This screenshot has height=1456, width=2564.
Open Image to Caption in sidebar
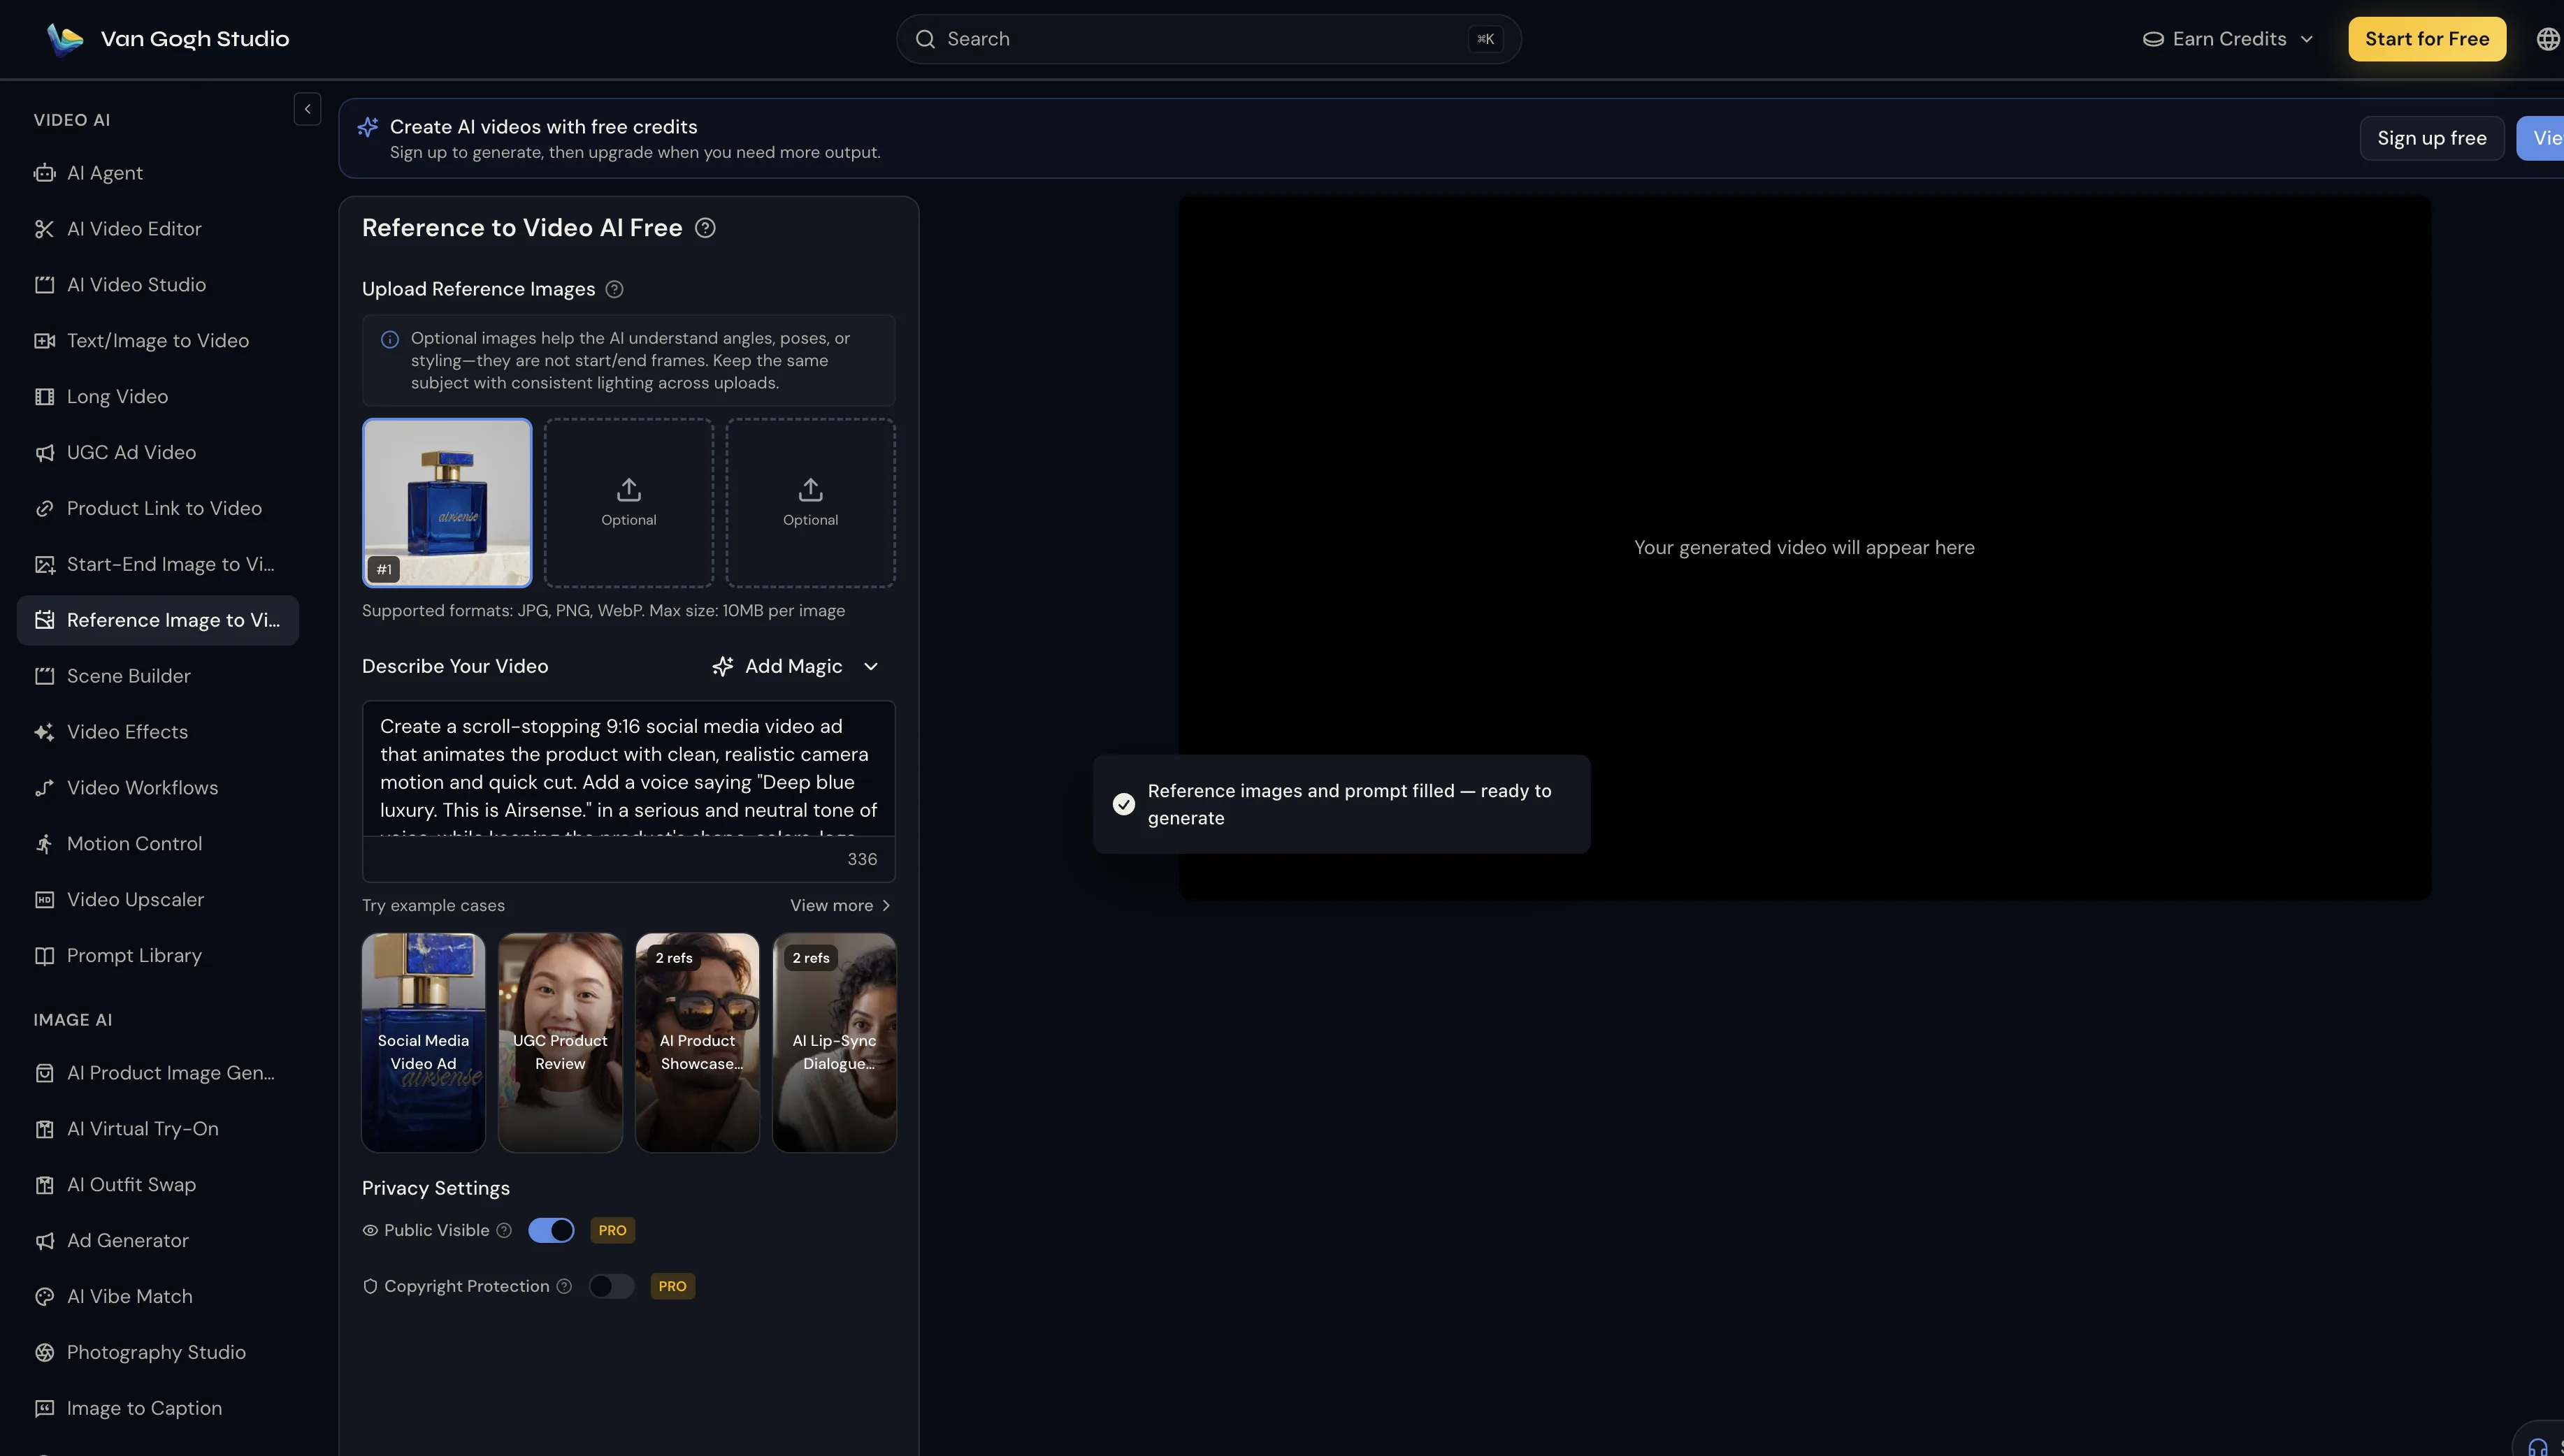(158, 1409)
